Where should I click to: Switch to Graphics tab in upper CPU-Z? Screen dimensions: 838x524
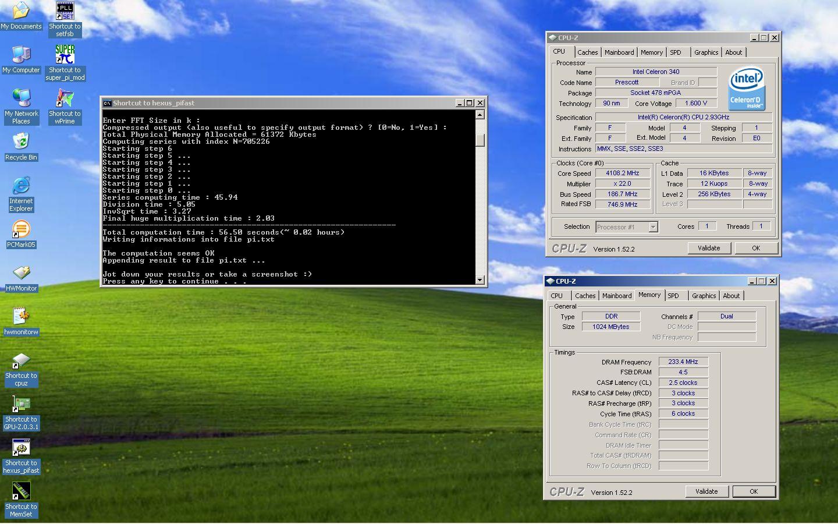[706, 52]
